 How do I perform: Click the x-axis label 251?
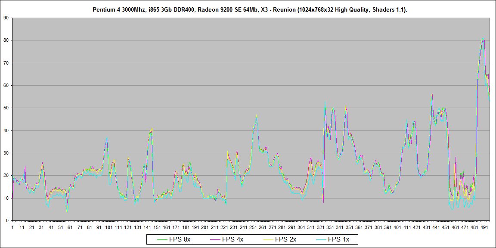point(253,227)
